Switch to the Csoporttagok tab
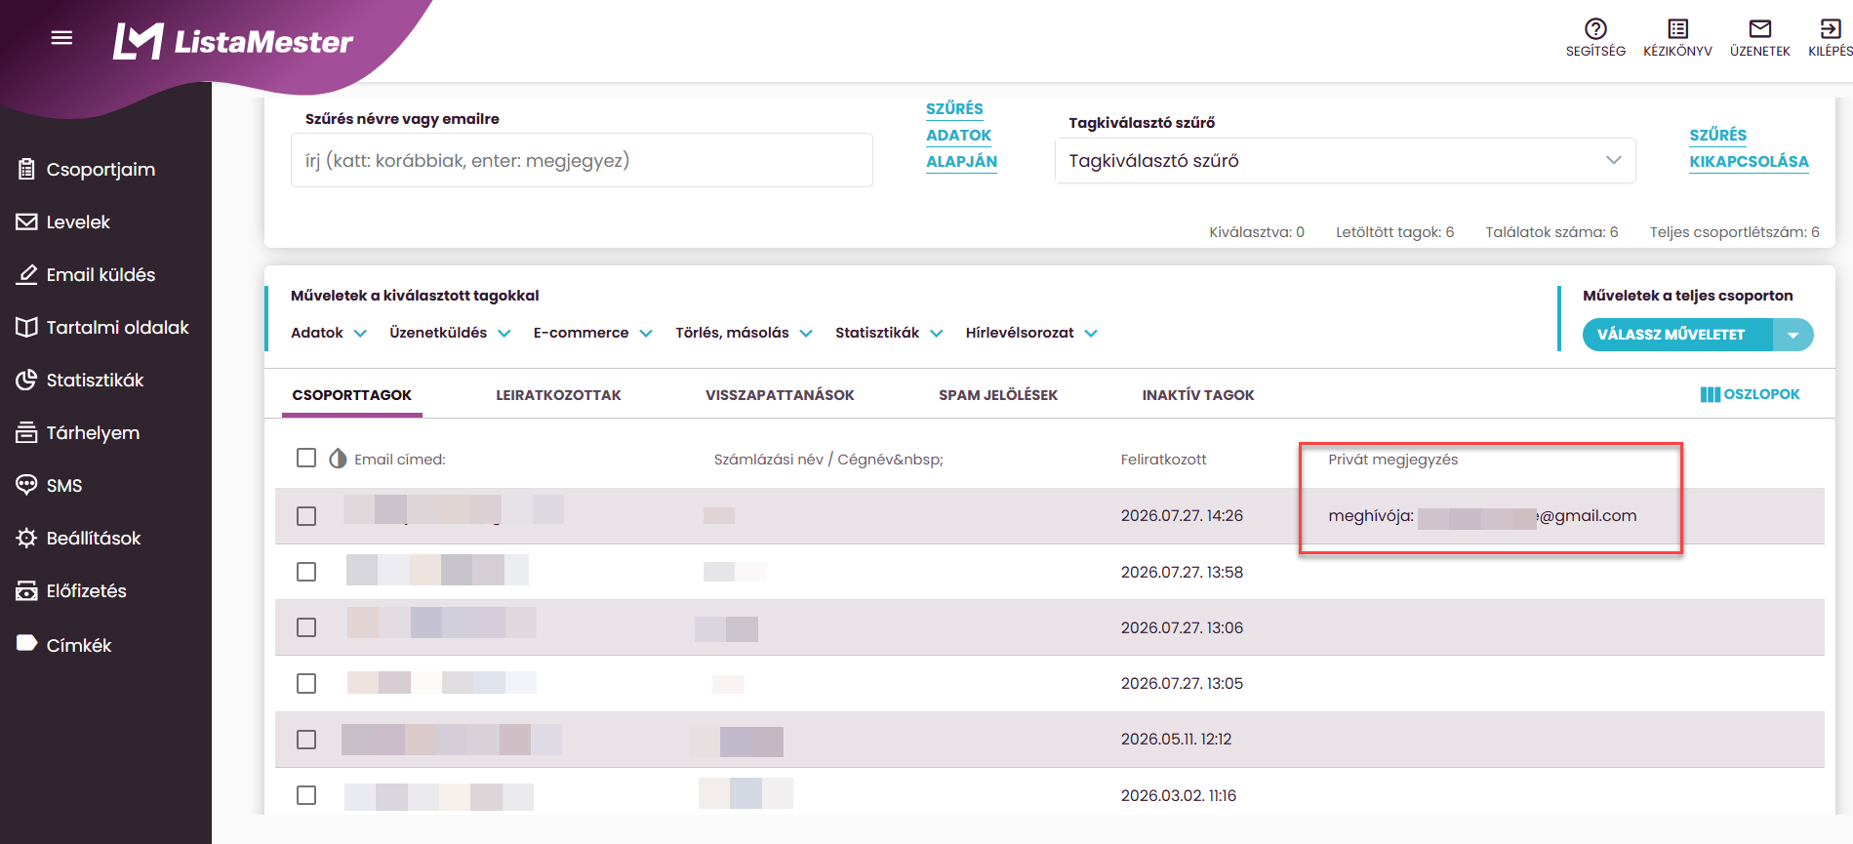Screen dimensions: 1853x844 (352, 395)
